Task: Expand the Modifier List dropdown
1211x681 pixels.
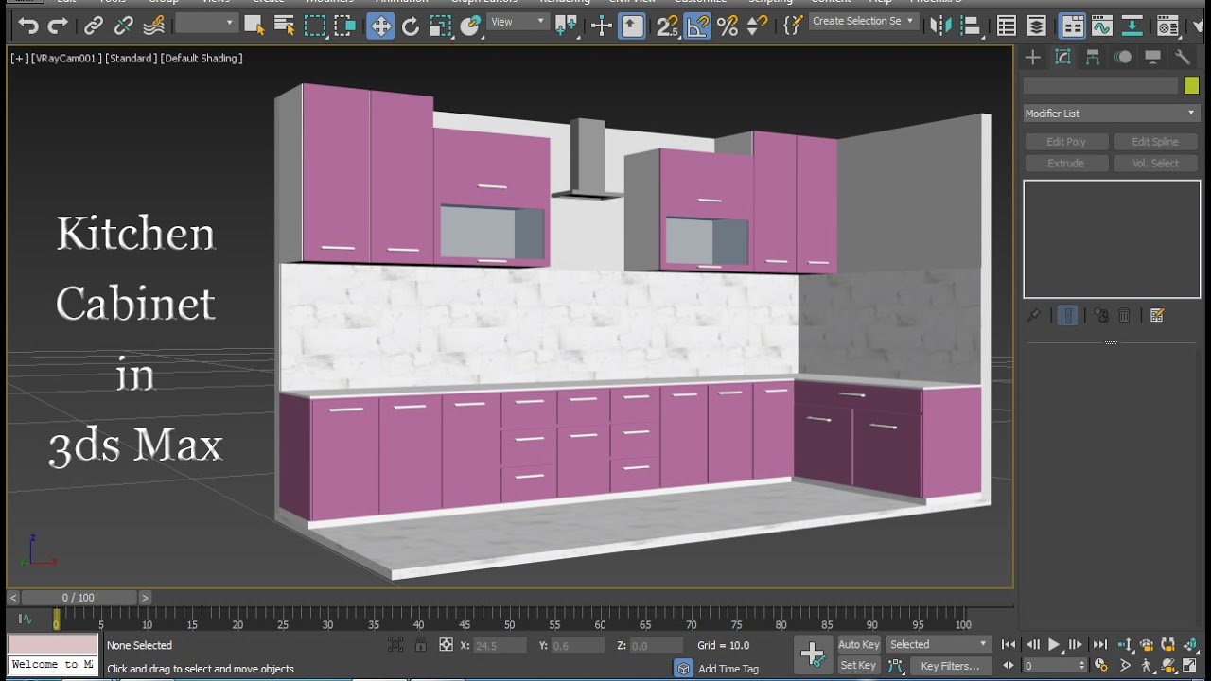Action: [x=1112, y=113]
